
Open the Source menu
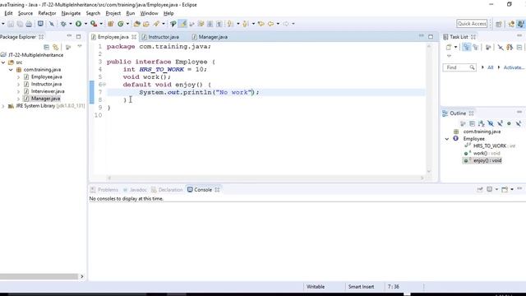coord(25,13)
